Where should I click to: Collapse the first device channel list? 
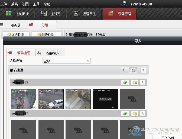point(143,82)
